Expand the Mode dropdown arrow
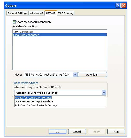Viewport: 131px width, 138px height. tap(75, 75)
